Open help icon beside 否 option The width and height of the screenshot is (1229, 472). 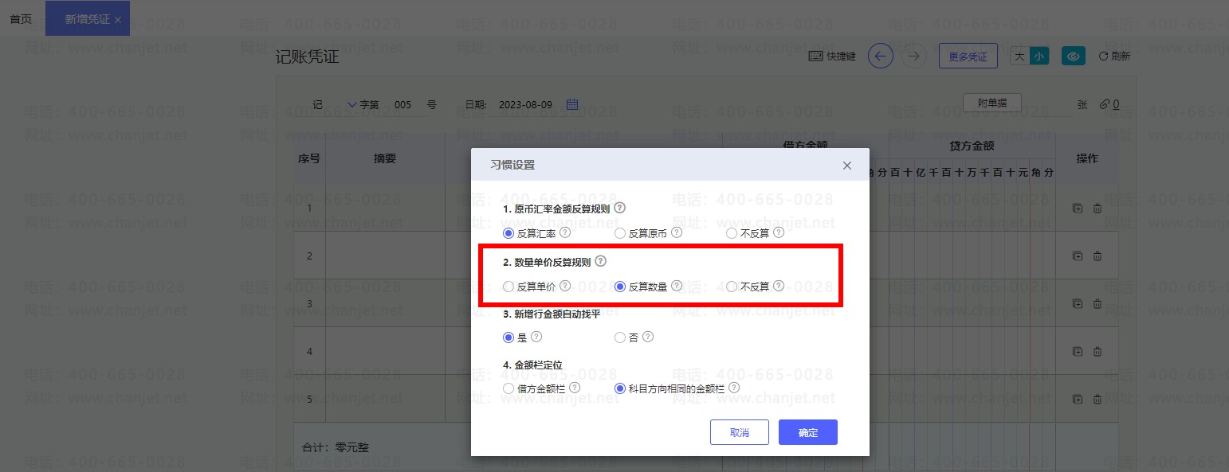[648, 337]
